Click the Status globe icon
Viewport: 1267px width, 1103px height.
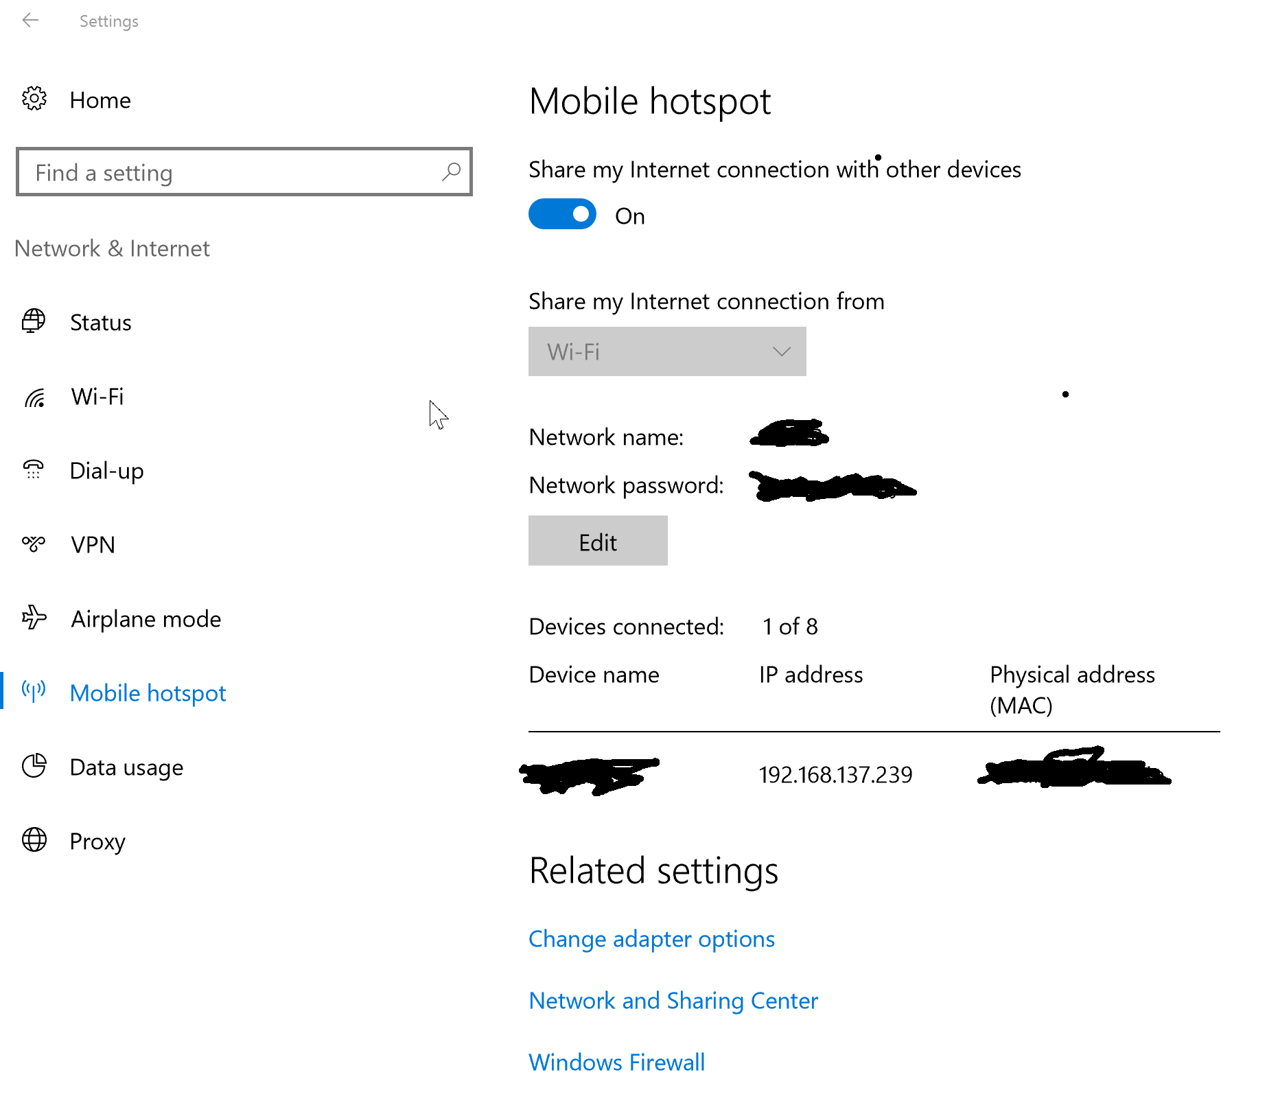[x=34, y=321]
